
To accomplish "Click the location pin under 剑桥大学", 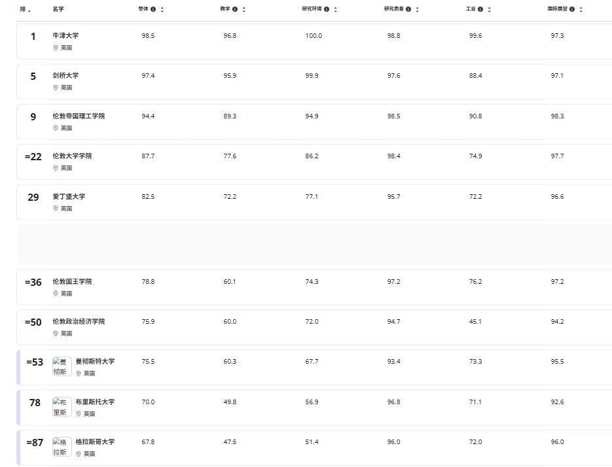I will (x=56, y=88).
